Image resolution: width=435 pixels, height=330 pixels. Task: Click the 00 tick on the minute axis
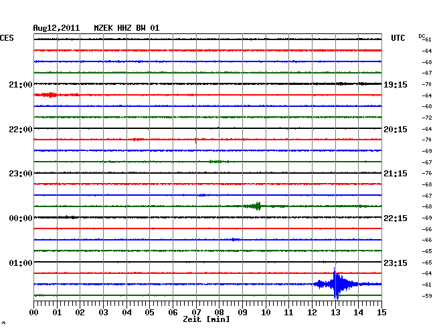click(34, 312)
